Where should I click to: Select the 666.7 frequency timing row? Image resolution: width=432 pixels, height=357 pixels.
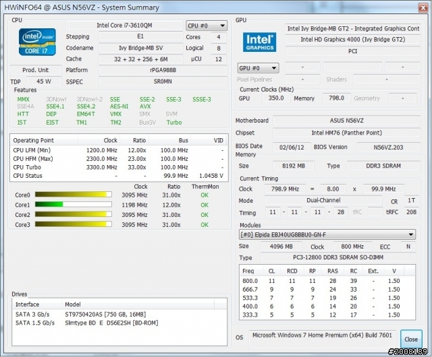click(x=327, y=290)
